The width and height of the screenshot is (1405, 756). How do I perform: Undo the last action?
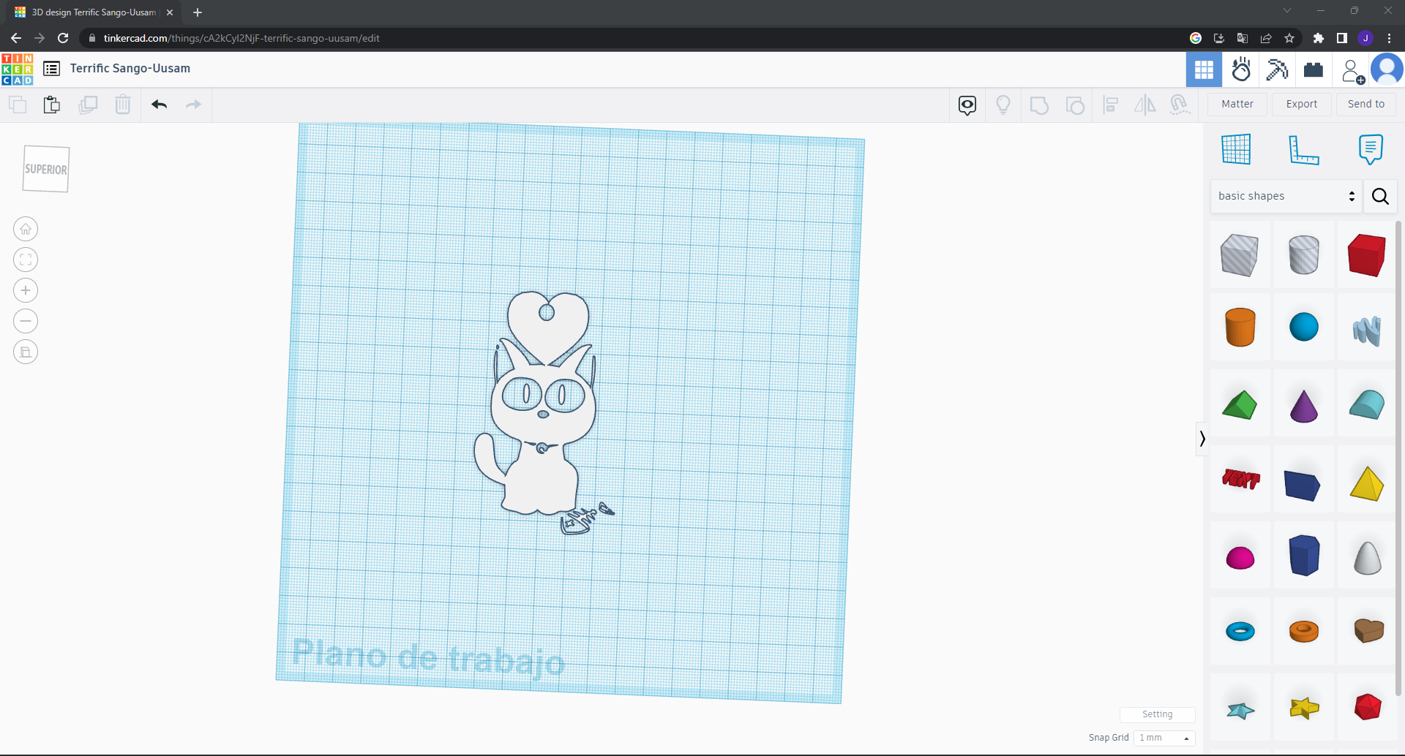[159, 105]
